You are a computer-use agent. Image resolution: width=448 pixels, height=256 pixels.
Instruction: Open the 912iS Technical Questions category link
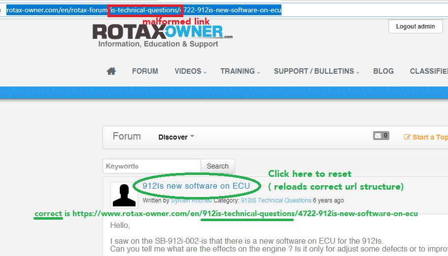point(276,200)
